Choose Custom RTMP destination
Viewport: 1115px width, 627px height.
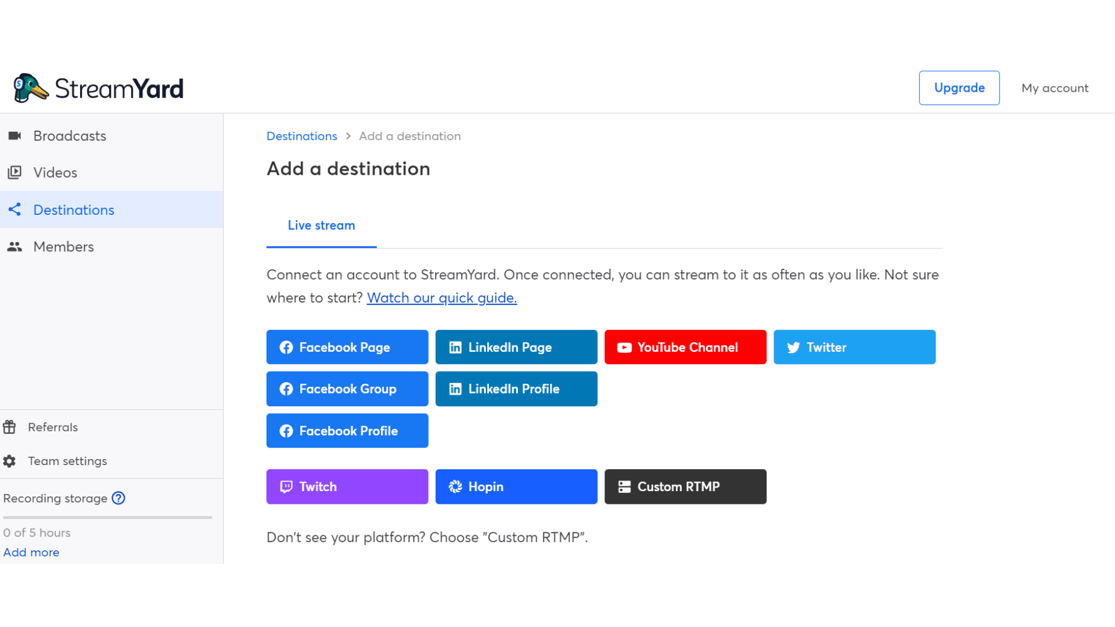(685, 487)
